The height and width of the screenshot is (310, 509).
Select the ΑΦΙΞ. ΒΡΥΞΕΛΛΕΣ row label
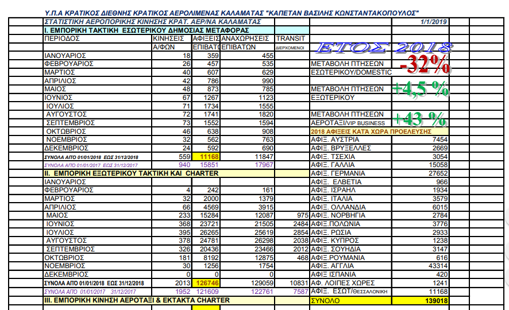click(x=341, y=148)
